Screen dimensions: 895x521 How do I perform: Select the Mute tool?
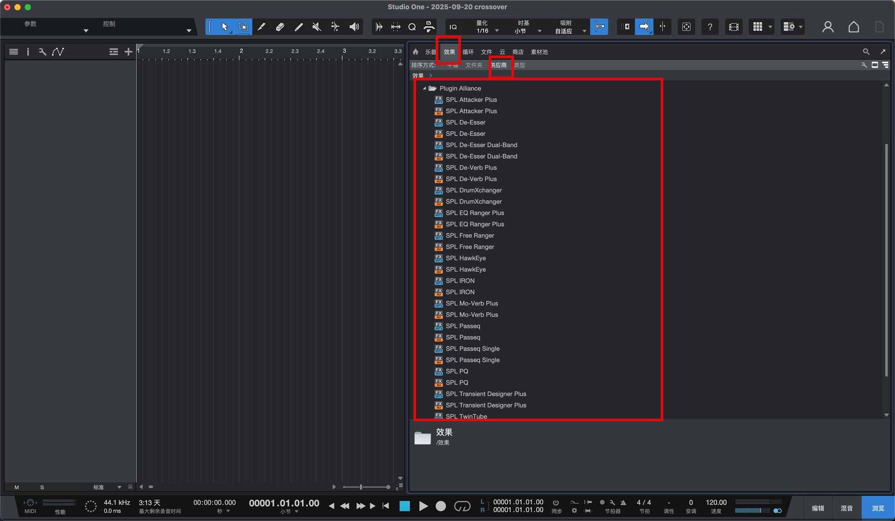coord(317,27)
